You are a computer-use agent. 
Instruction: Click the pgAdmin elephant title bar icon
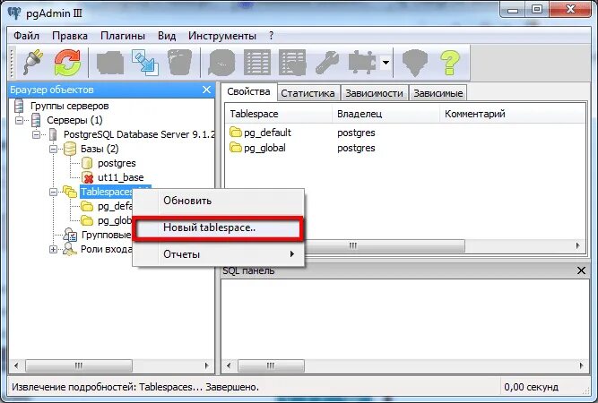14,13
